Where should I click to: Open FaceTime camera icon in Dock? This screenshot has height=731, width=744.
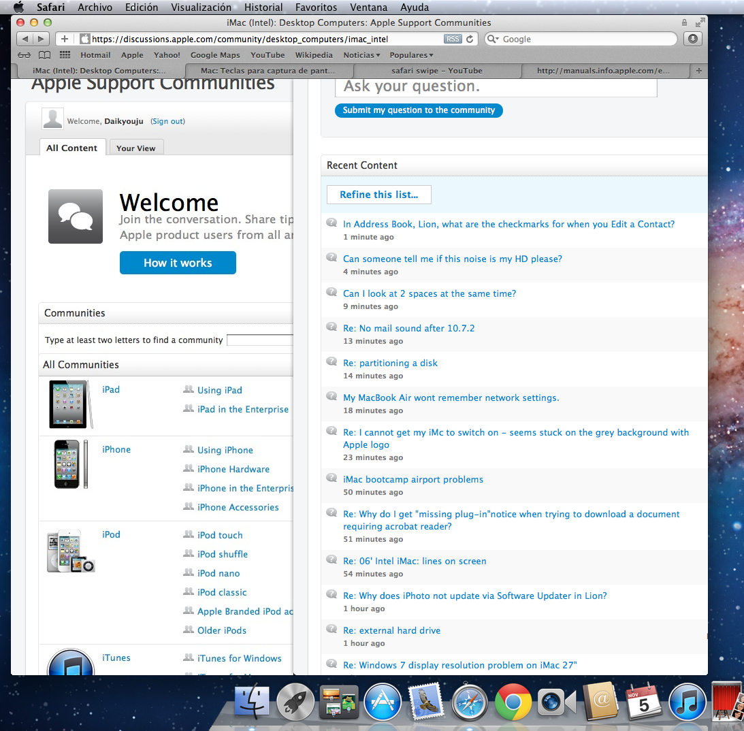557,702
